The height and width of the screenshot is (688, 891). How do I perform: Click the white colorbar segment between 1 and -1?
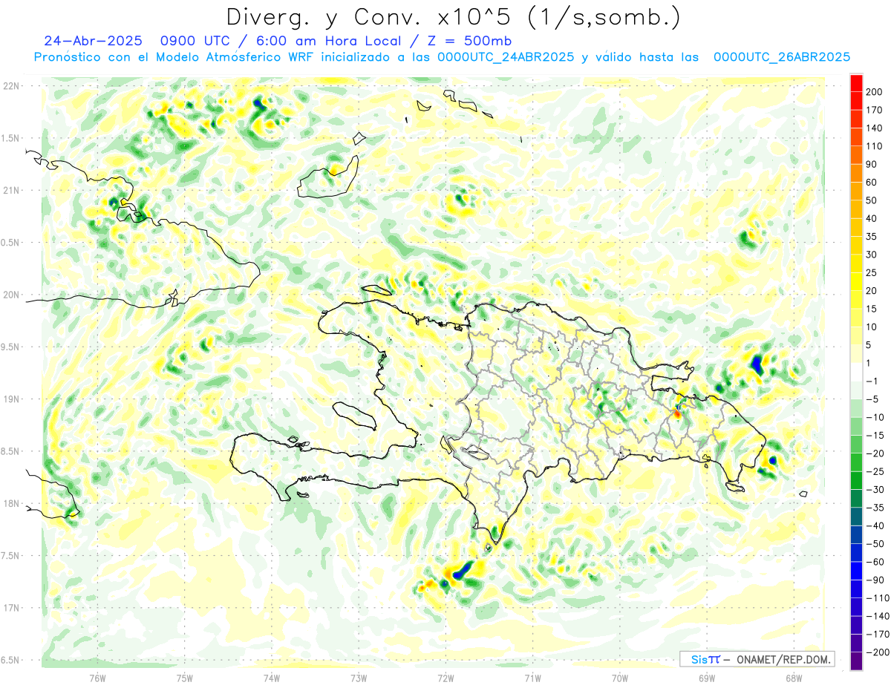[856, 373]
